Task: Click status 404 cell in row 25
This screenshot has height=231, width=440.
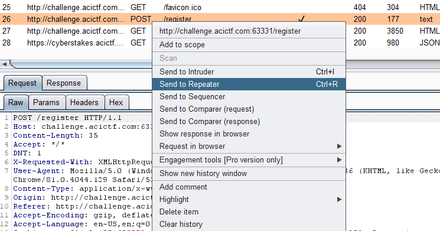Action: coord(360,7)
